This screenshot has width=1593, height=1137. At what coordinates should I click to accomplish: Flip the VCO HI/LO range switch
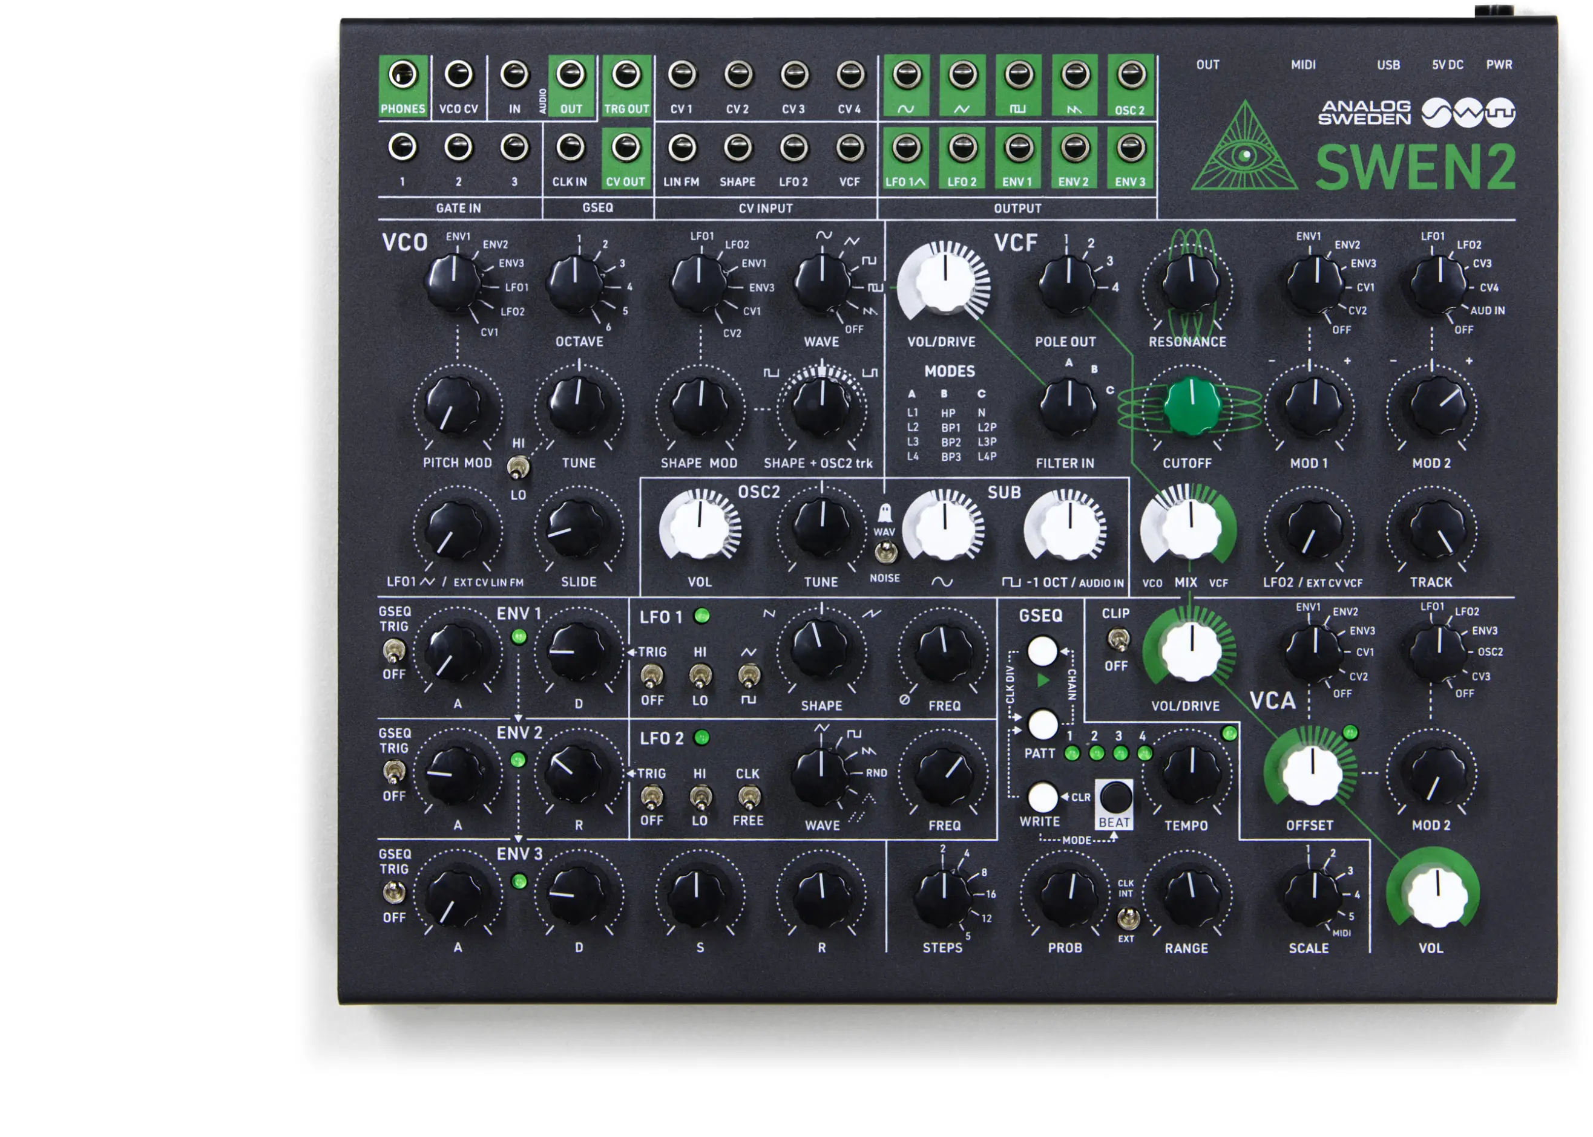[x=518, y=468]
